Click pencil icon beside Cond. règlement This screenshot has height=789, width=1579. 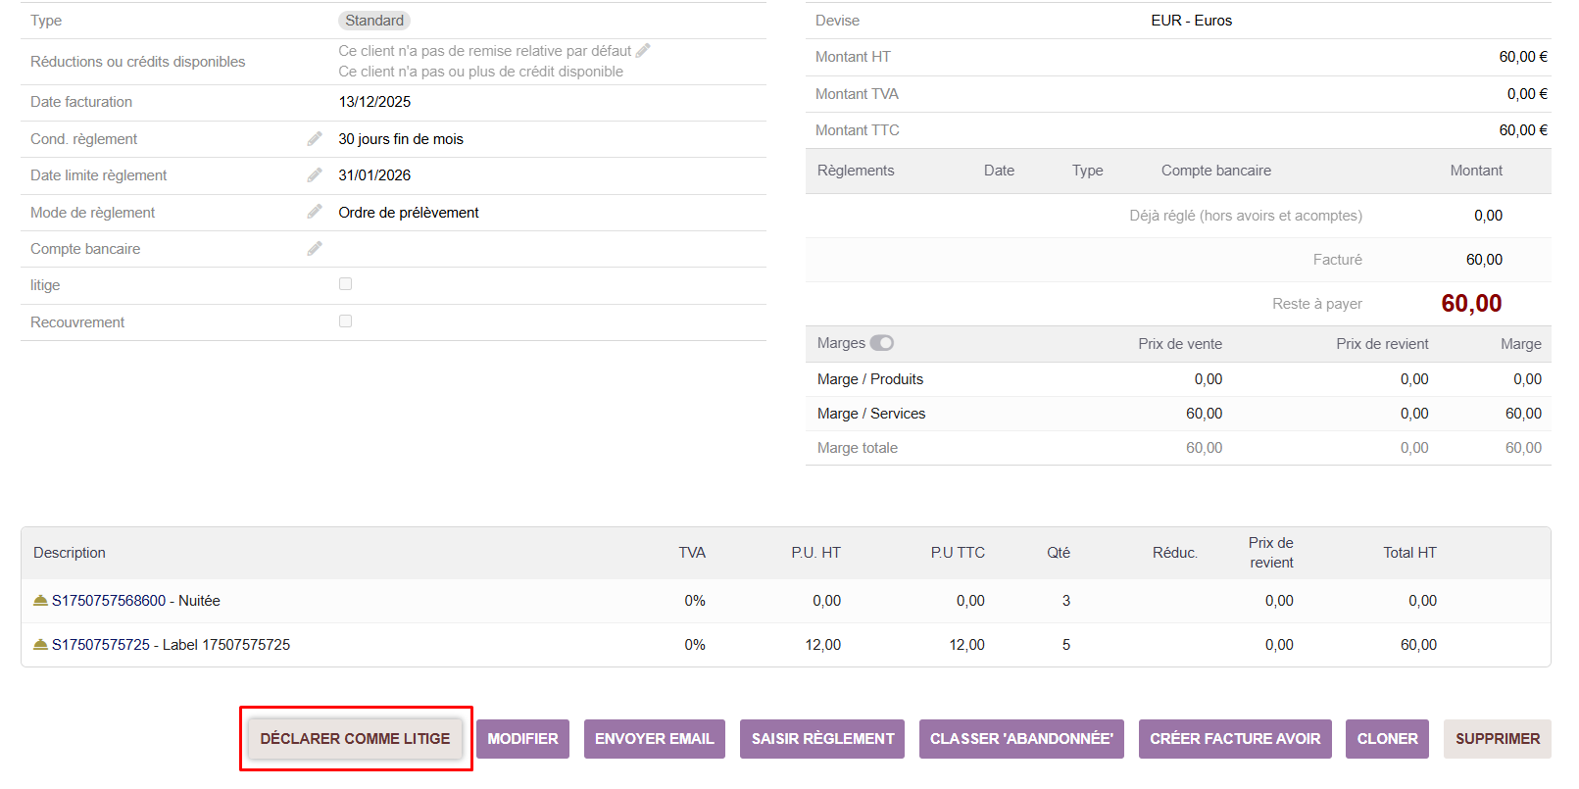pos(315,139)
